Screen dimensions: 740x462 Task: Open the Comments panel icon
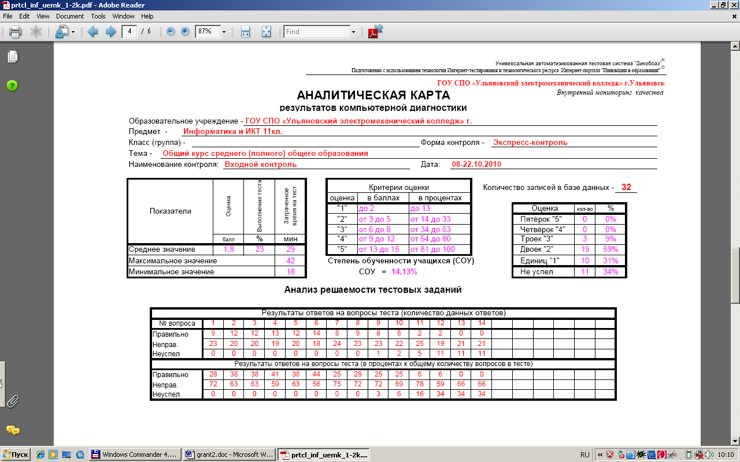(x=12, y=430)
